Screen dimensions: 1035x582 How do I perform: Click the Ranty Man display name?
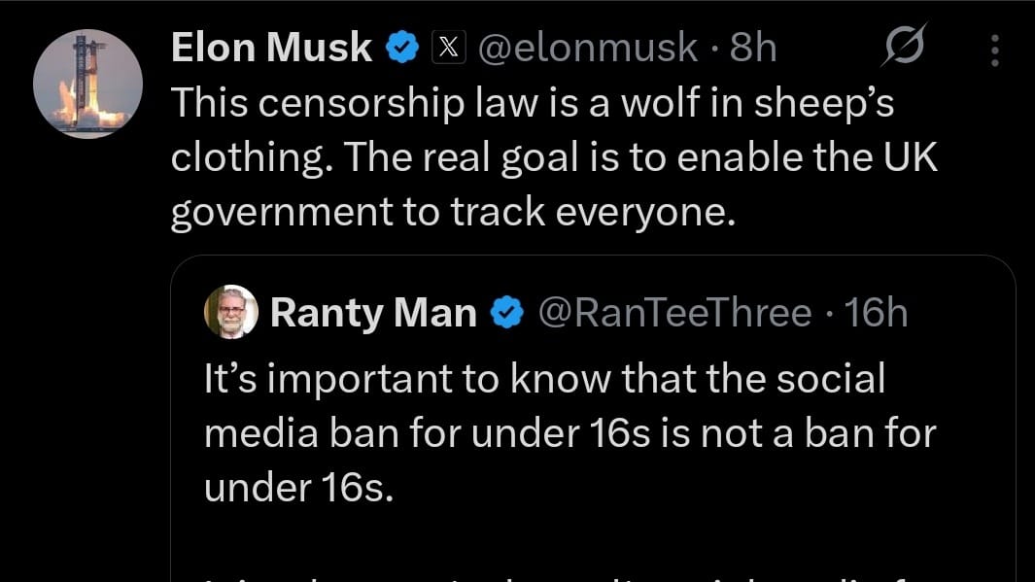pos(373,313)
